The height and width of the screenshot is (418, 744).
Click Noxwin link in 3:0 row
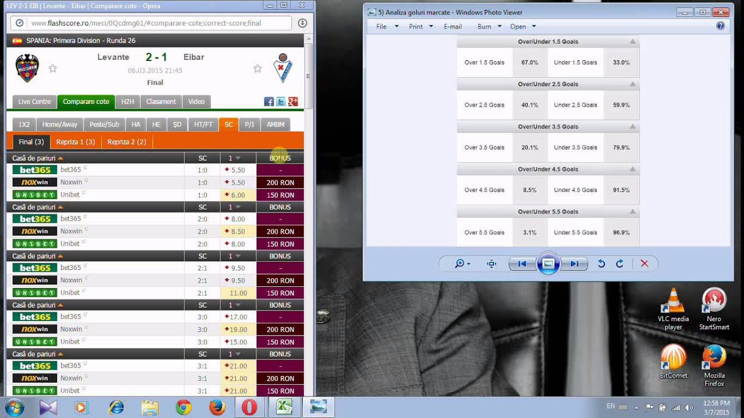(x=71, y=329)
